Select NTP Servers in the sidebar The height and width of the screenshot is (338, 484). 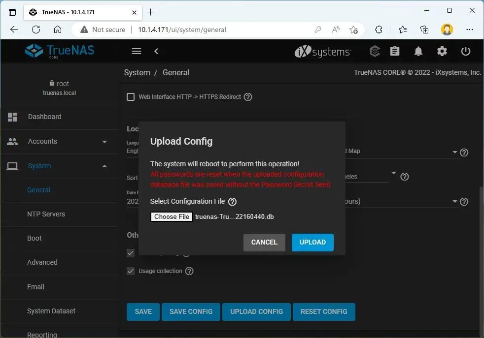[46, 214]
